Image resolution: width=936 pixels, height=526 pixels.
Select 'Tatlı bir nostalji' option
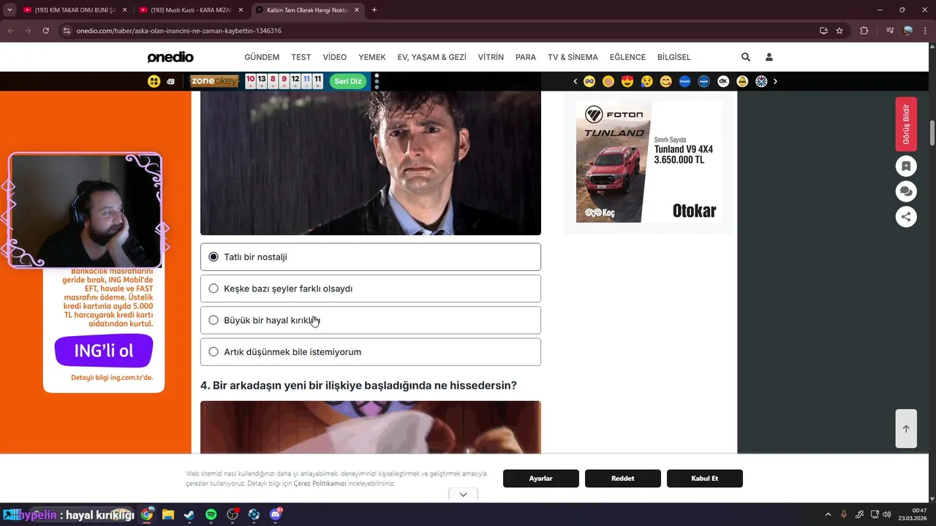tap(371, 257)
